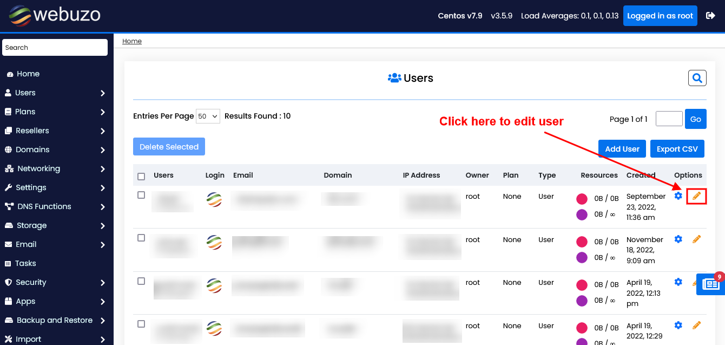Check the checkbox on the third user row
The image size is (725, 345).
[x=141, y=281]
